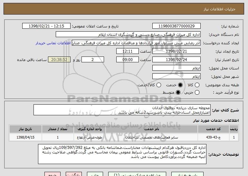The width and height of the screenshot is (248, 176).
Task: Open اطلاعات تماس خریدار link
Action: (x=53, y=43)
